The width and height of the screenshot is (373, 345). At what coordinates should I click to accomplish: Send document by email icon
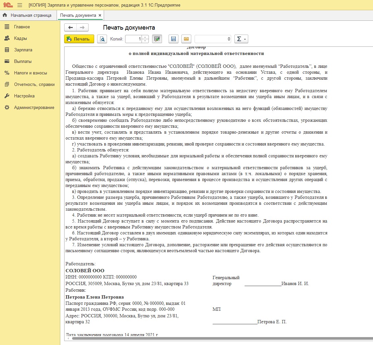coord(186,39)
